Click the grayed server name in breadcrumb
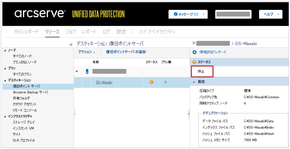Viewport: 290px width, 149px height. click(213, 43)
